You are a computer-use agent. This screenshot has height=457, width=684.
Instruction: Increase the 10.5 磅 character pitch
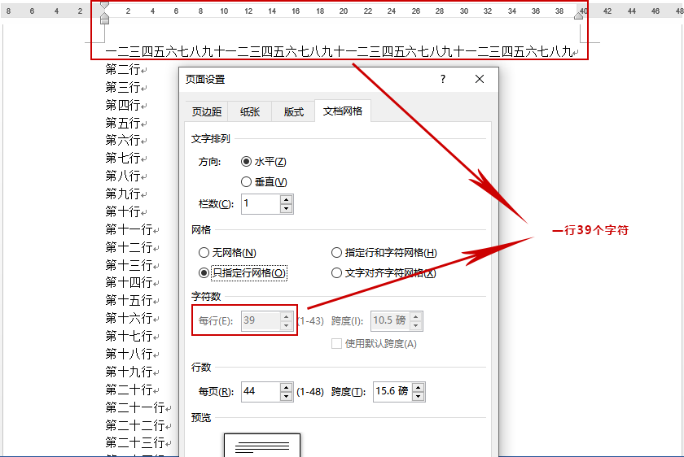click(416, 316)
